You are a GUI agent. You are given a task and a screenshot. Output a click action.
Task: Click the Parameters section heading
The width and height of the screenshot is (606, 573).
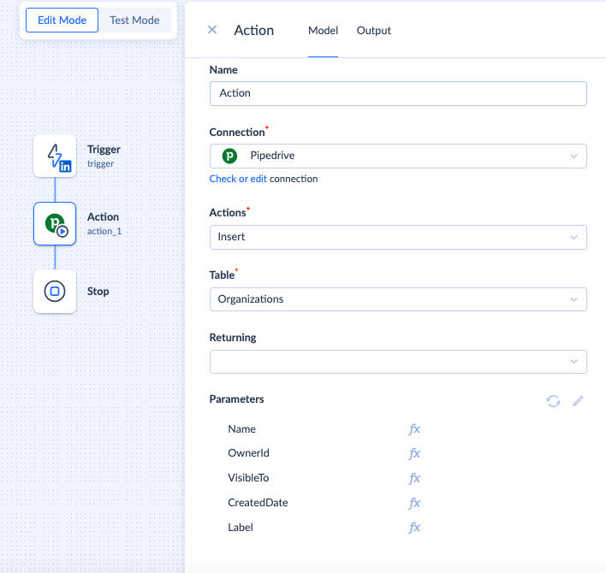pos(236,399)
